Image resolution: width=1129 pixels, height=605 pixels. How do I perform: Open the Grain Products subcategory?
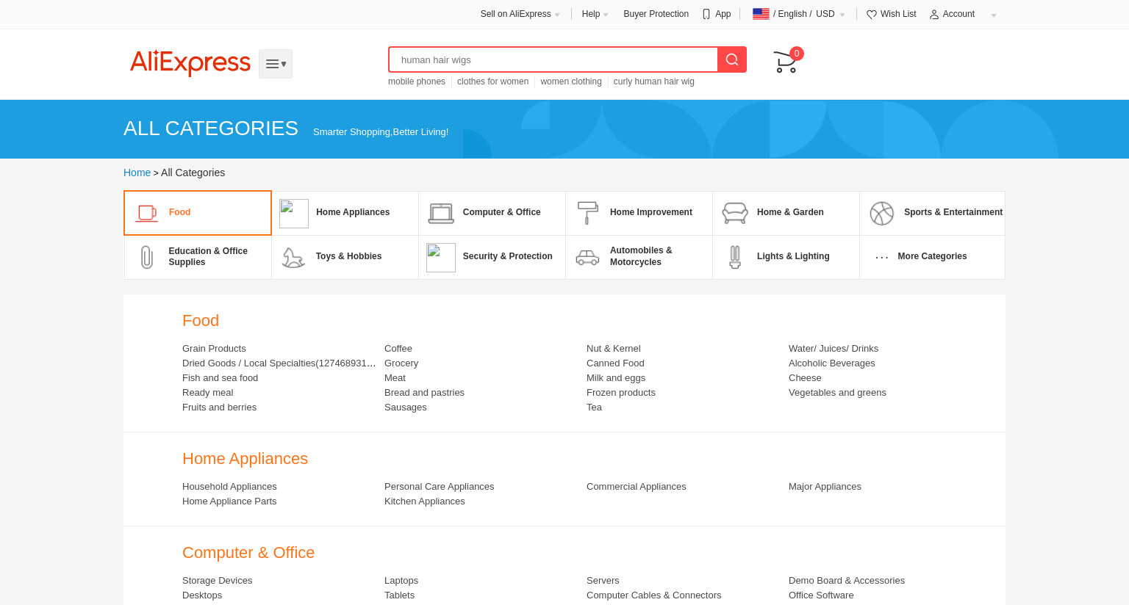[x=214, y=349]
